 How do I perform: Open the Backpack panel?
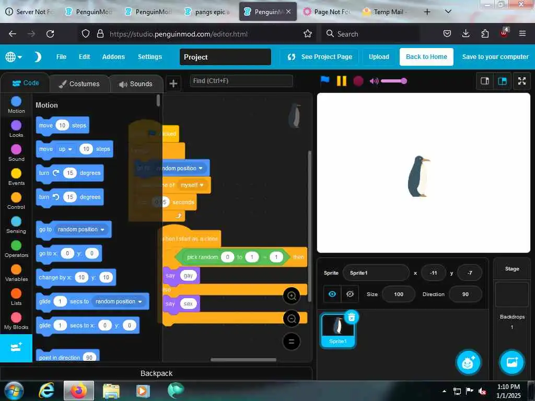tap(156, 373)
